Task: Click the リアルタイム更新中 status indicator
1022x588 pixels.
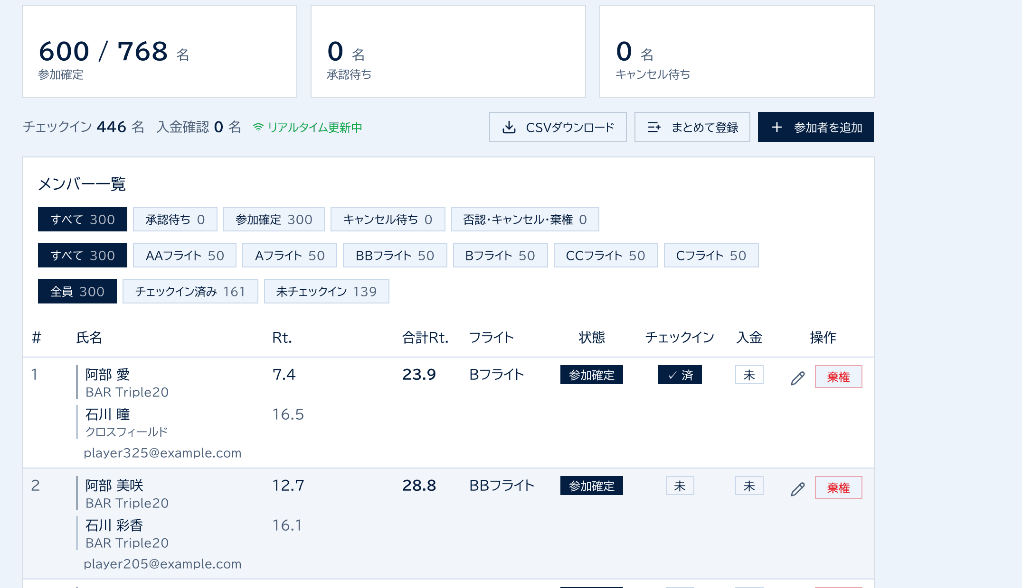Action: (308, 127)
